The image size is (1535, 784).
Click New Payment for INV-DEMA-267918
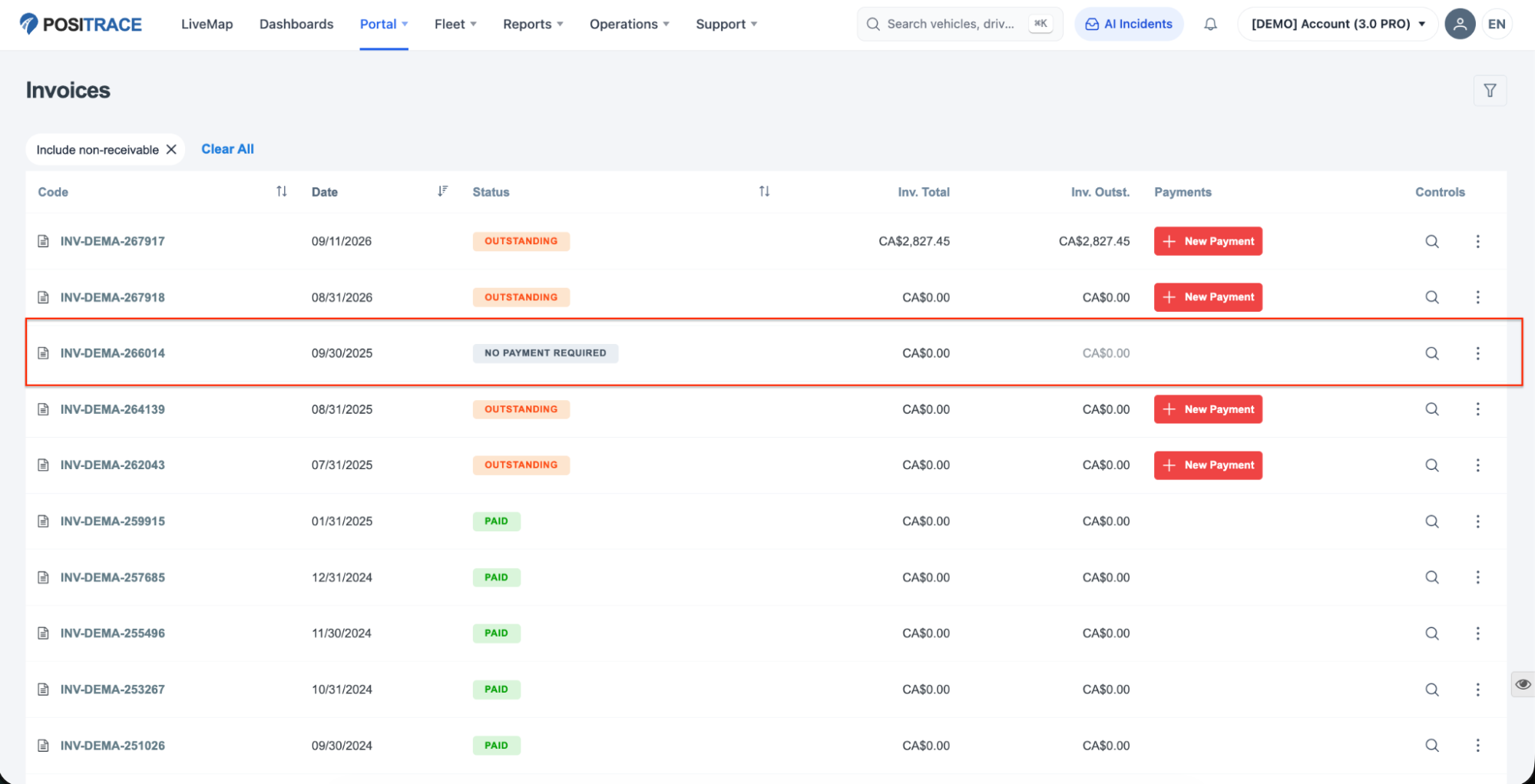point(1208,297)
